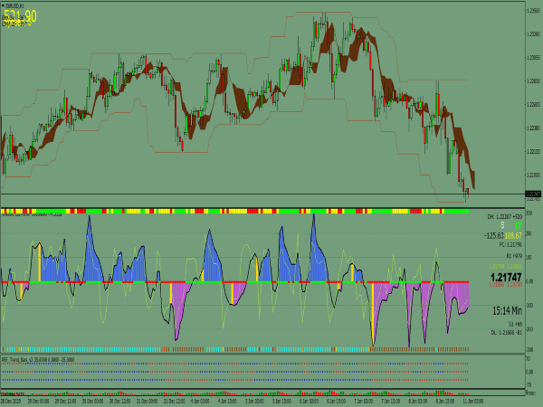Click the DH: 1.22267 +520 label
Viewport: 543px width, 407px height.
click(505, 217)
